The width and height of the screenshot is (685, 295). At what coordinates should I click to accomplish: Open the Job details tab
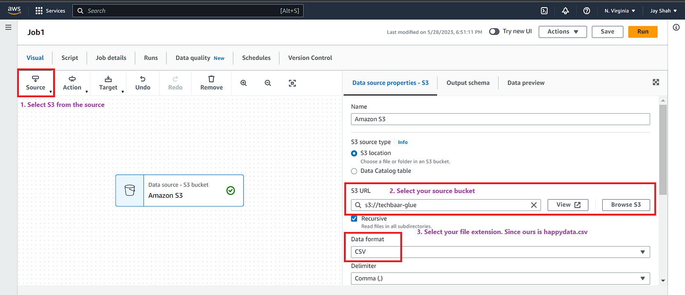point(111,58)
